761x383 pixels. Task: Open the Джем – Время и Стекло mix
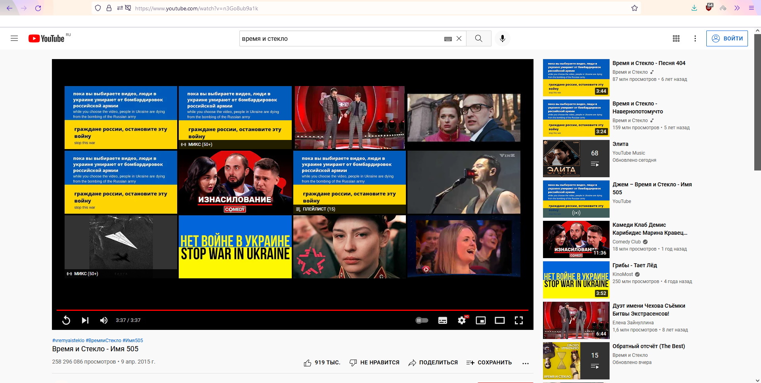(652, 188)
